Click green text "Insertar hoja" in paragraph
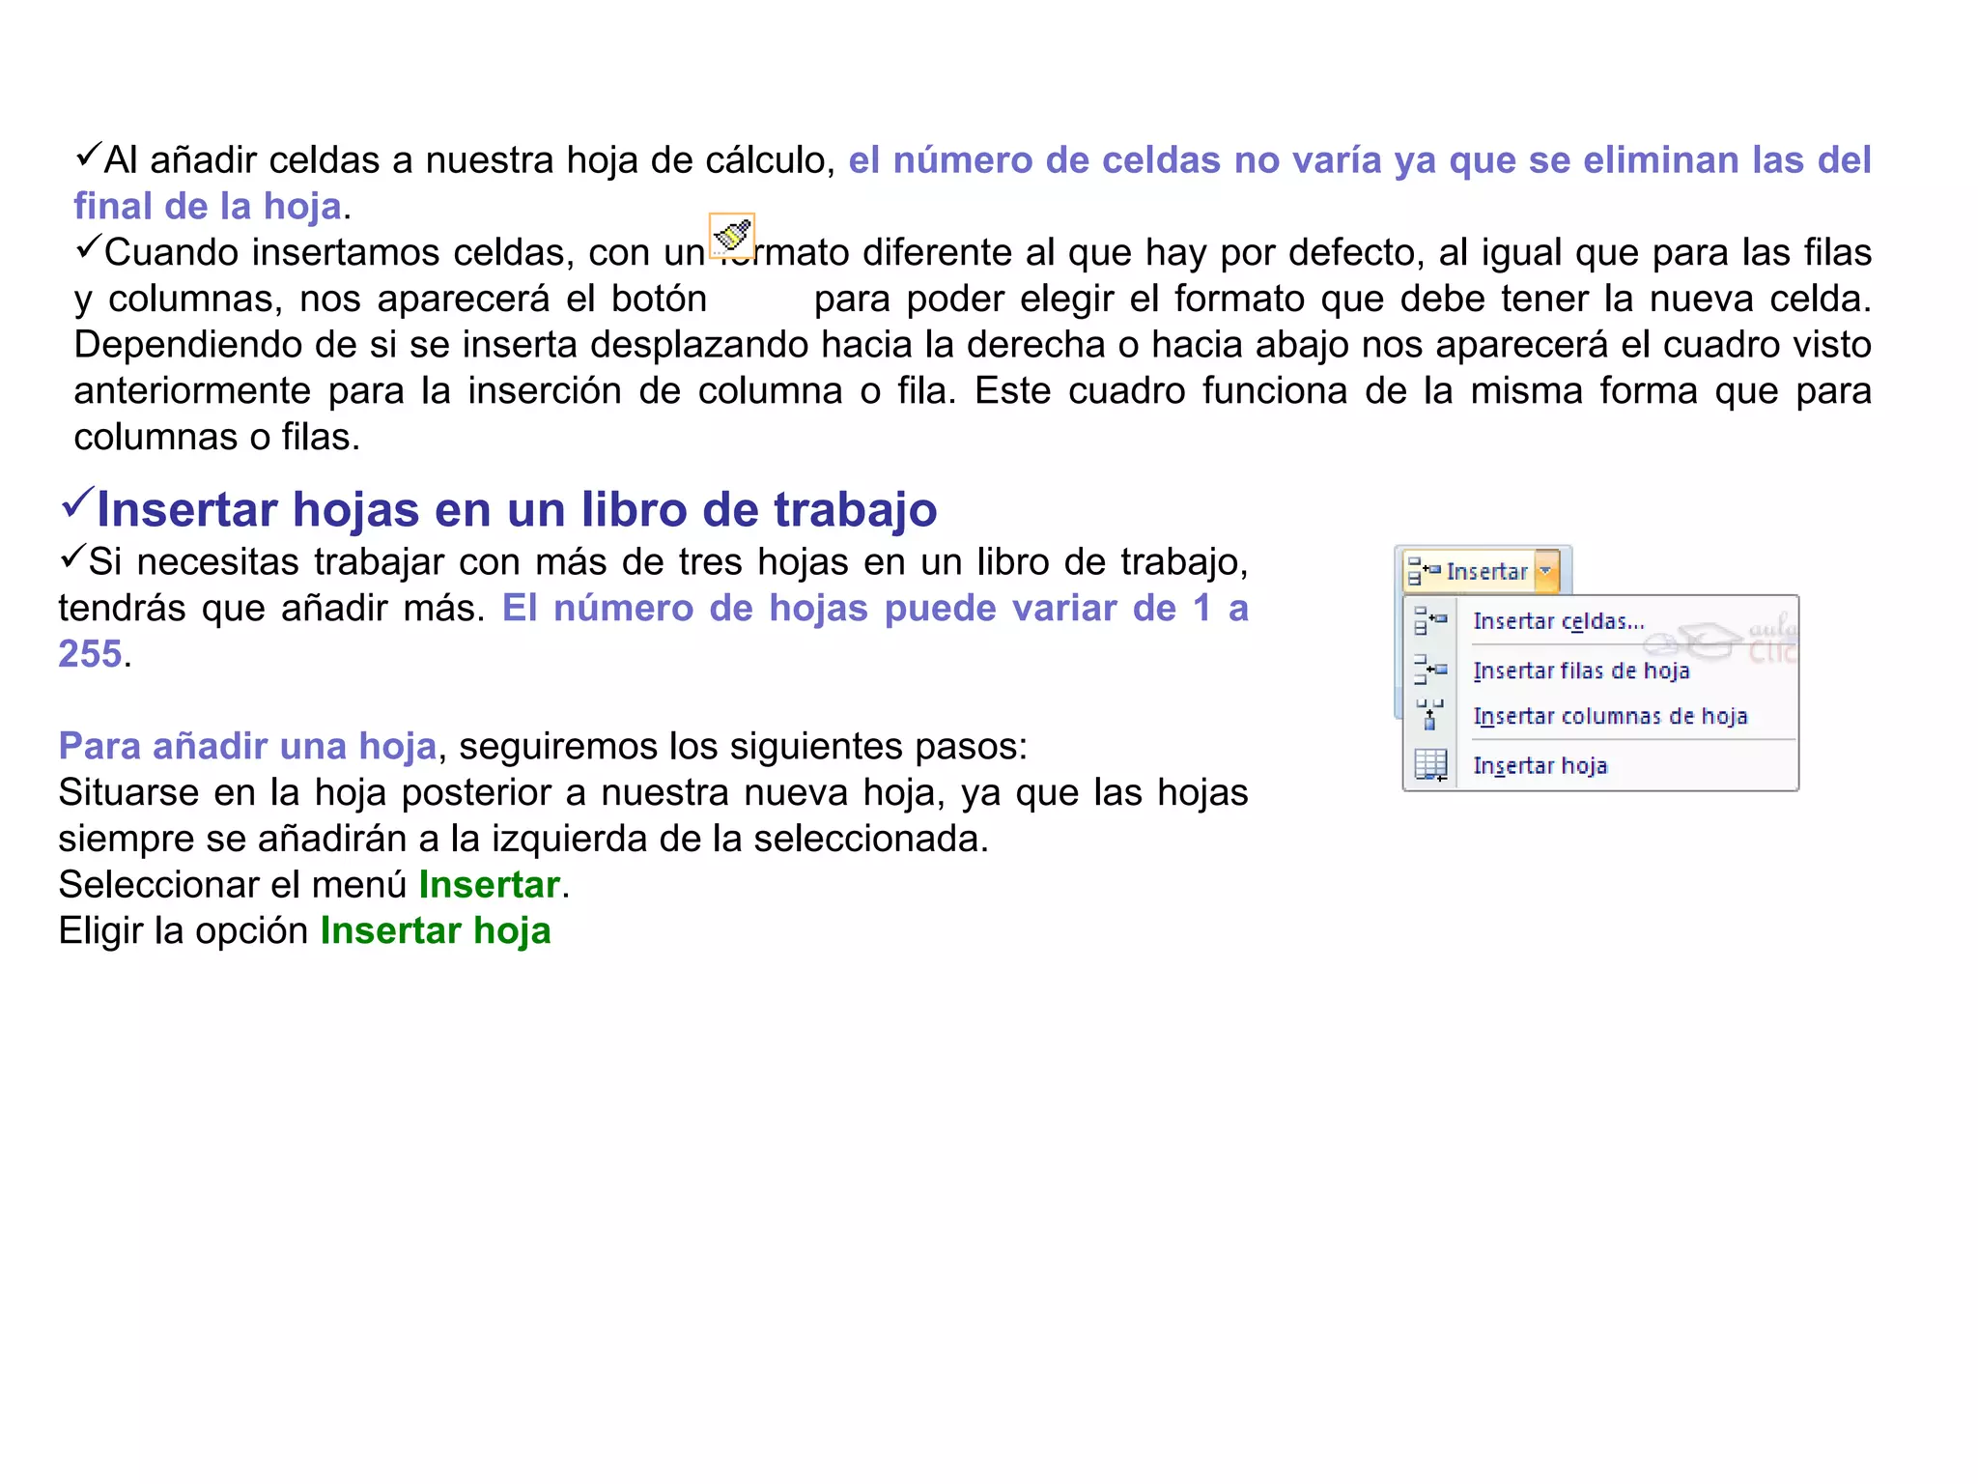The image size is (1978, 1484). [x=436, y=930]
